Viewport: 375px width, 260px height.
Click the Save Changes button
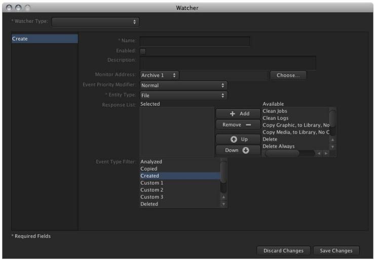tap(336, 251)
